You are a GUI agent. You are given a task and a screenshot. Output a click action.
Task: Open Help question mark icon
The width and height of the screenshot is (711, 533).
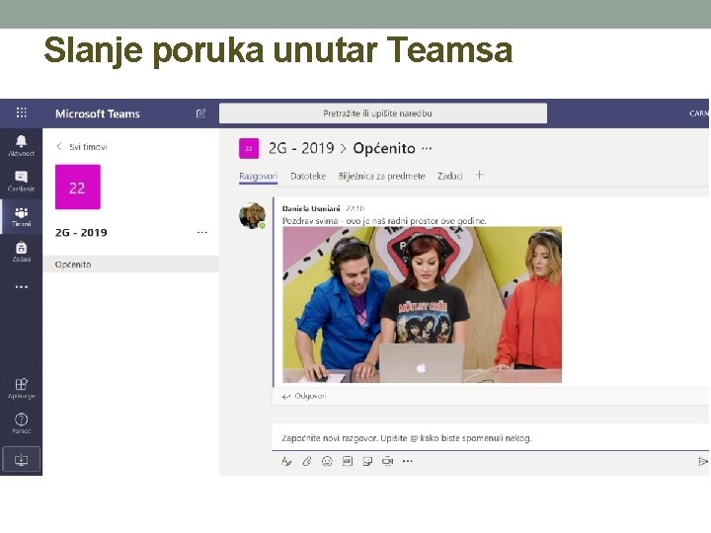coord(22,423)
